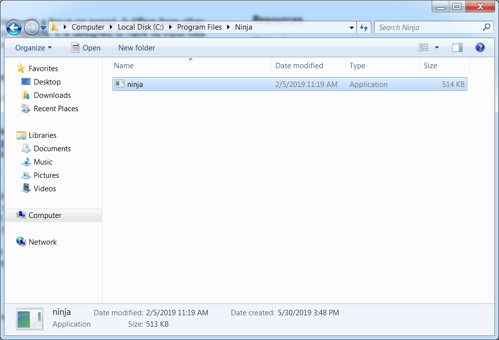Select Program Files in address breadcrumb
Viewport: 499px width, 340px height.
(x=200, y=27)
